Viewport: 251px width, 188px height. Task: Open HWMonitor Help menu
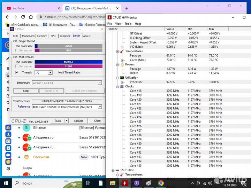click(x=138, y=24)
